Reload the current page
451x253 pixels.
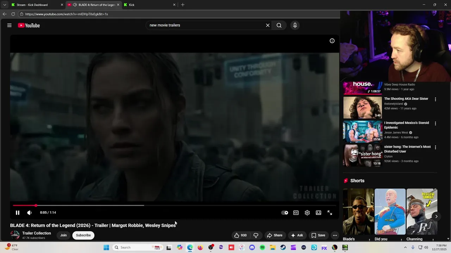(13, 14)
